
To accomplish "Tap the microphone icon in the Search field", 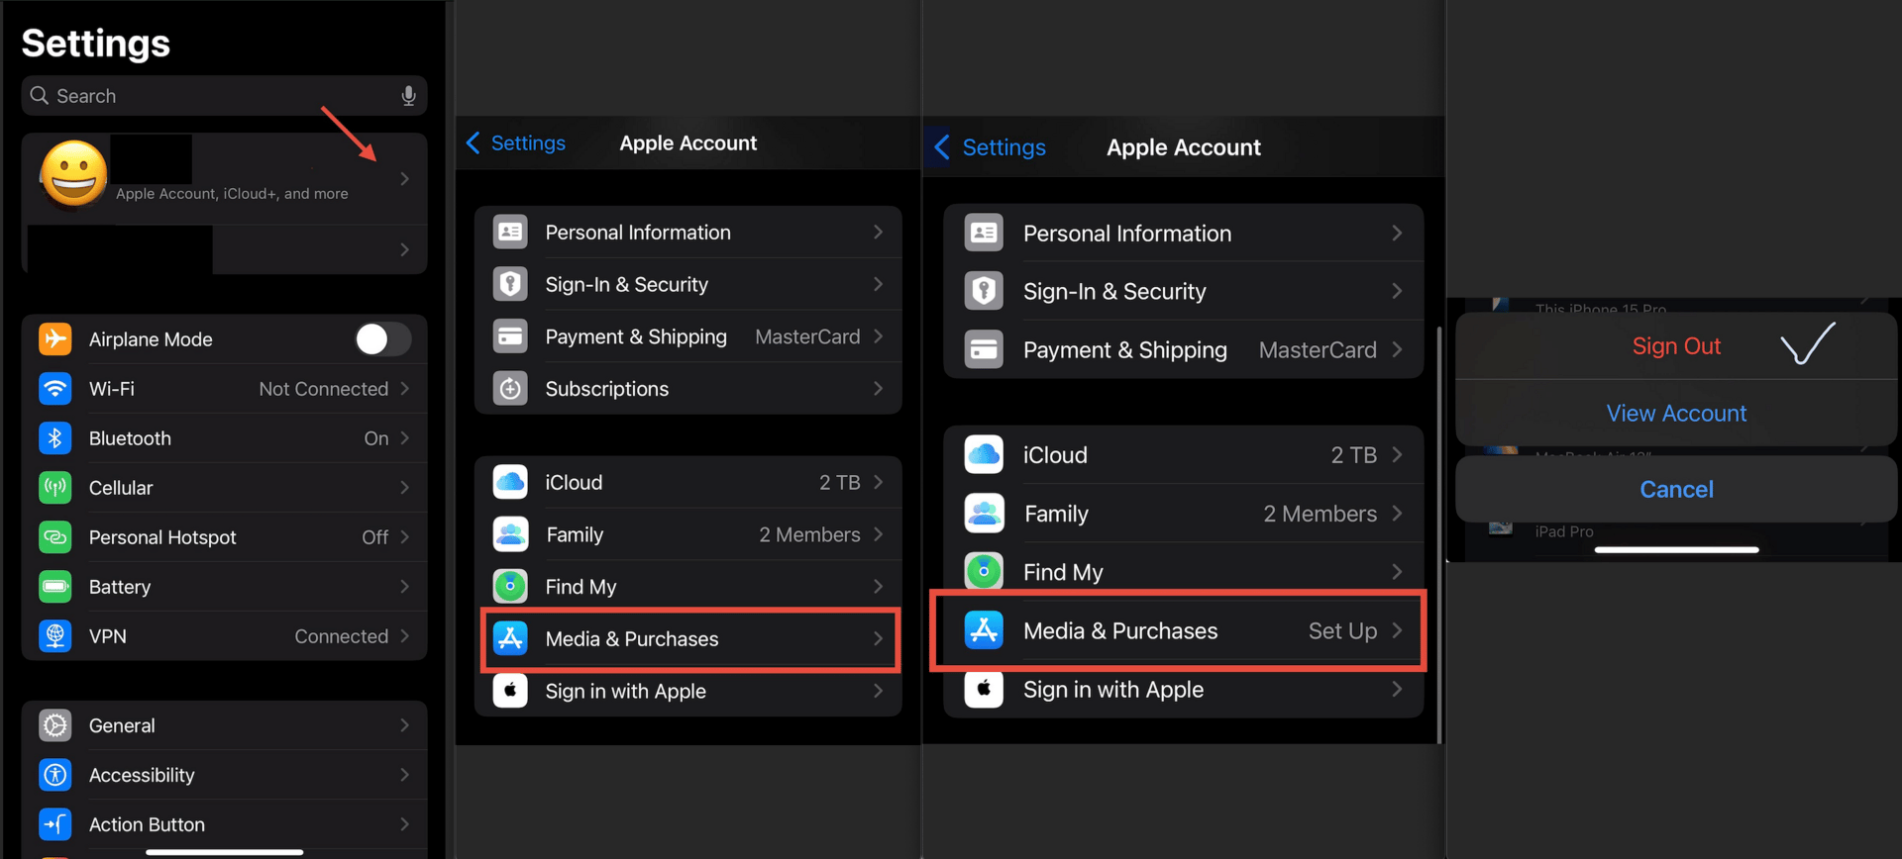I will pos(408,96).
